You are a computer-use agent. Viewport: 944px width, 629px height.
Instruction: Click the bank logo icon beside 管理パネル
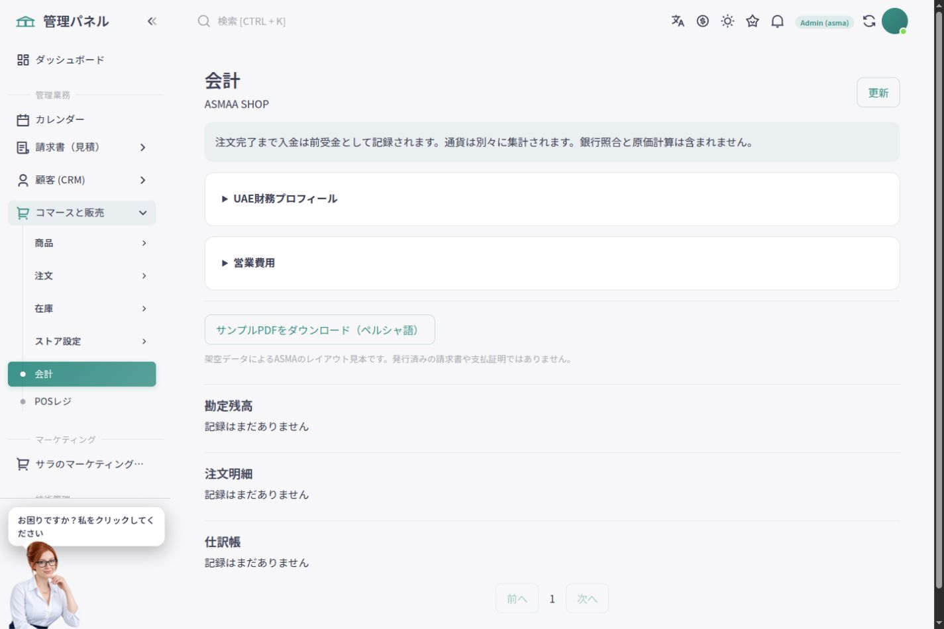pyautogui.click(x=25, y=21)
